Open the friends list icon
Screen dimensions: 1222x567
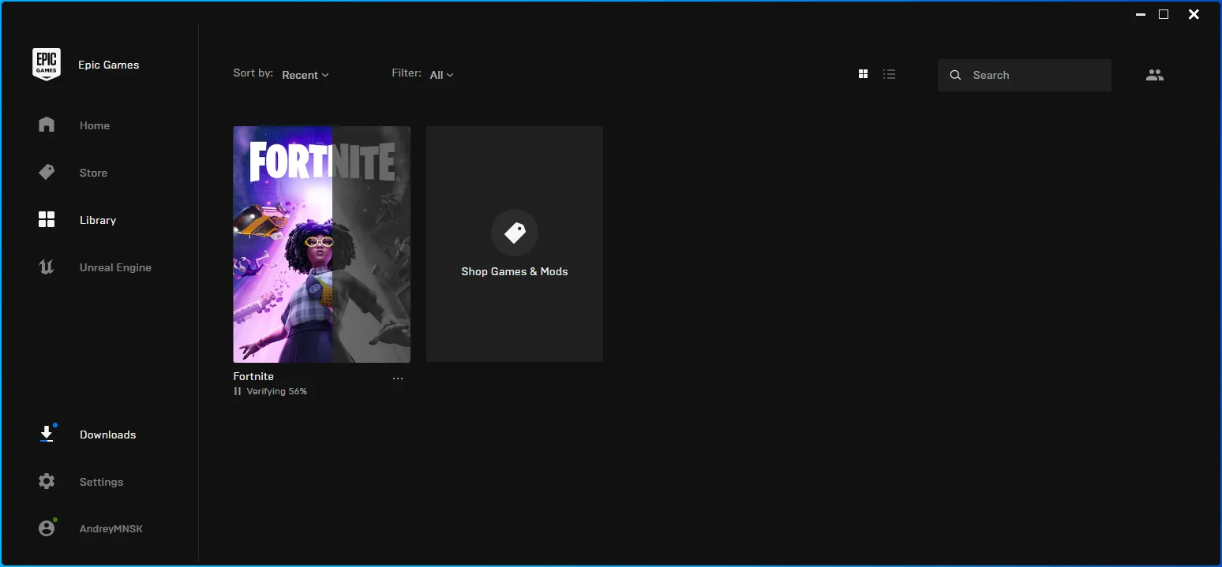click(x=1155, y=75)
